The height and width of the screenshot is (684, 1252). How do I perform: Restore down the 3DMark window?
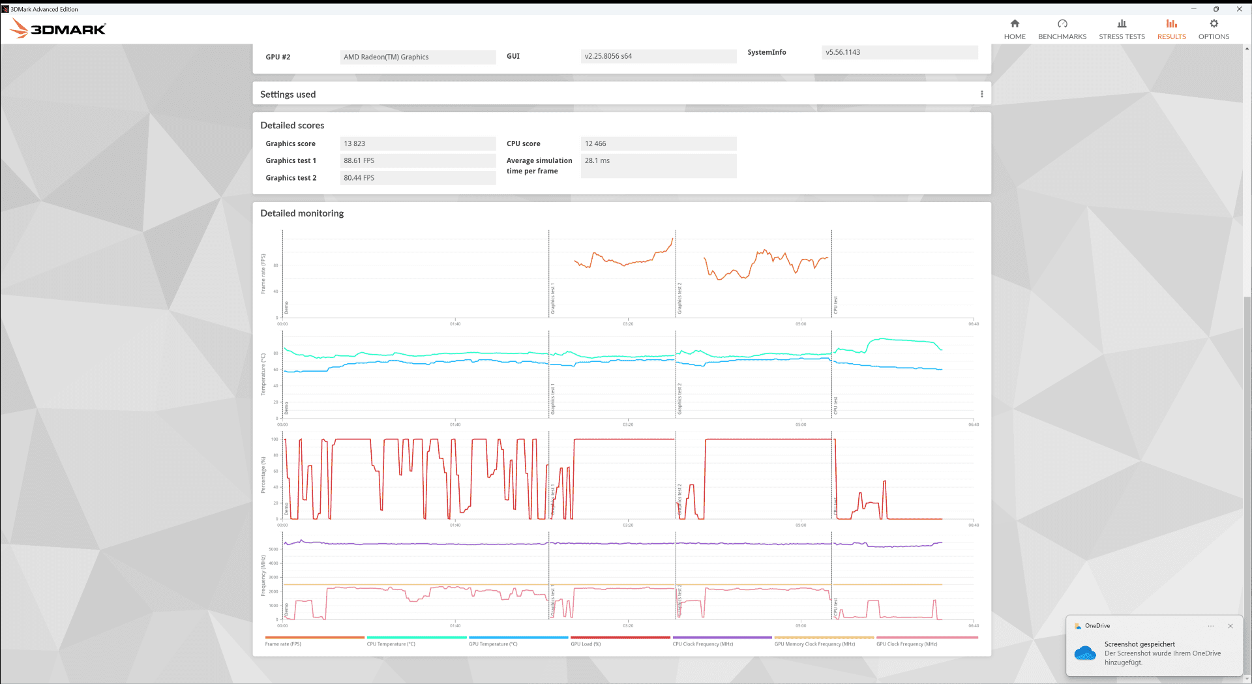click(1216, 9)
